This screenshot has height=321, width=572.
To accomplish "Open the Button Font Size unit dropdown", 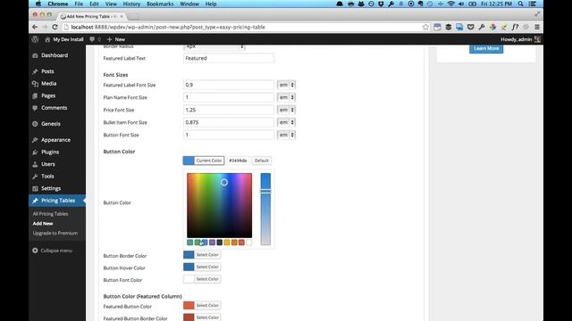I will pos(286,135).
